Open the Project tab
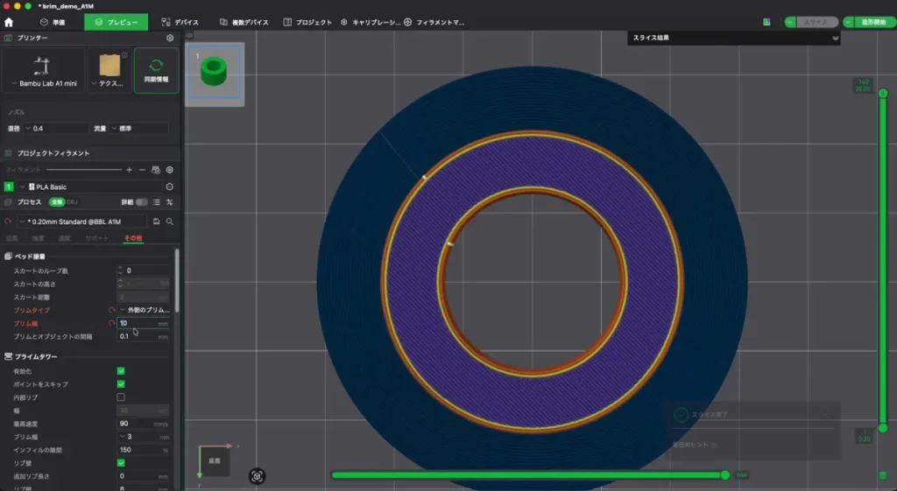Viewport: 897px width, 491px height. [307, 22]
